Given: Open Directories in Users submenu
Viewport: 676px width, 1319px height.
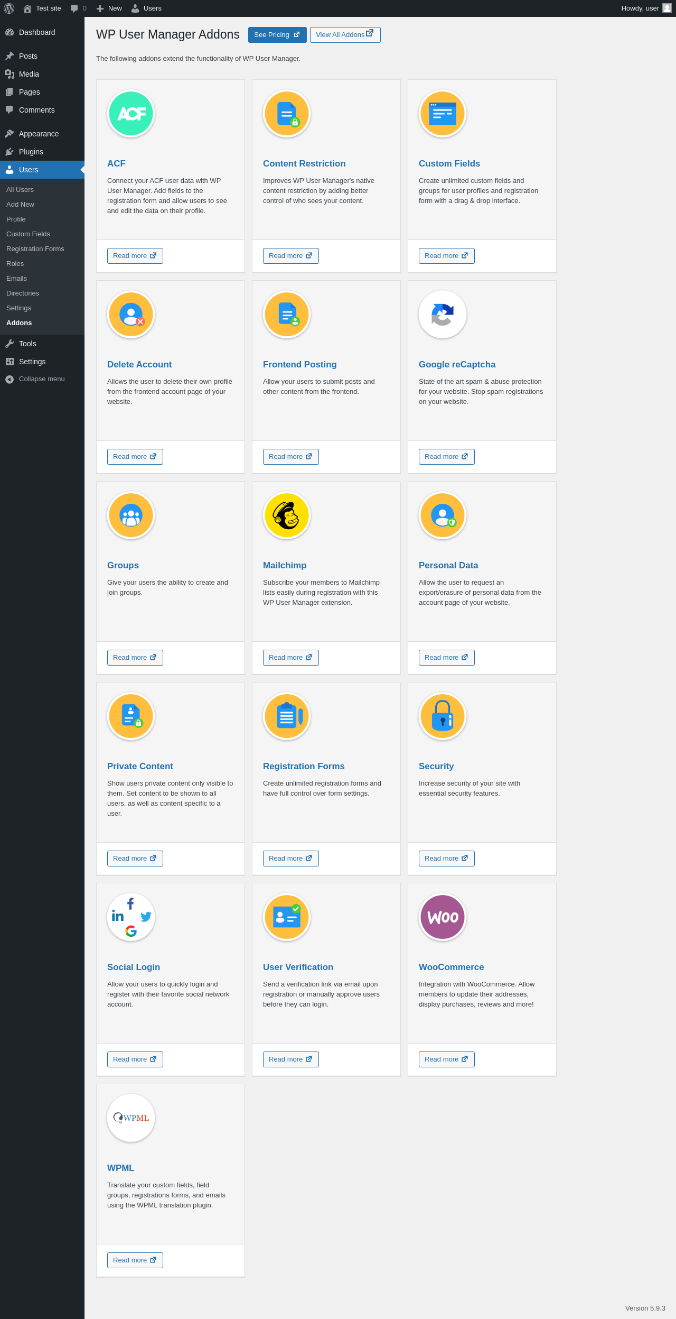Looking at the screenshot, I should (x=23, y=293).
